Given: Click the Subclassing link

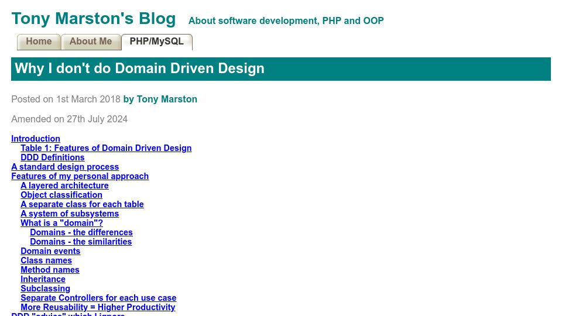Looking at the screenshot, I should click(x=45, y=288).
